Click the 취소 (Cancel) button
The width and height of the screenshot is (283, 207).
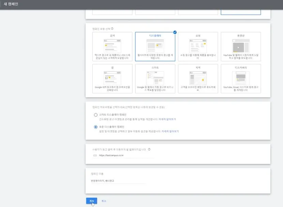[104, 201]
